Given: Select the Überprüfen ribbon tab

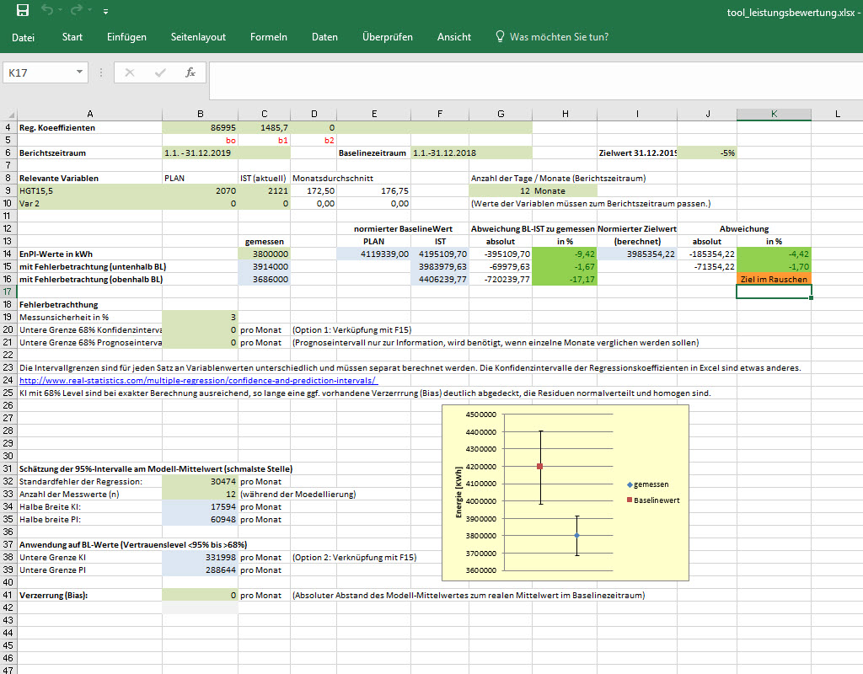Looking at the screenshot, I should click(x=387, y=37).
